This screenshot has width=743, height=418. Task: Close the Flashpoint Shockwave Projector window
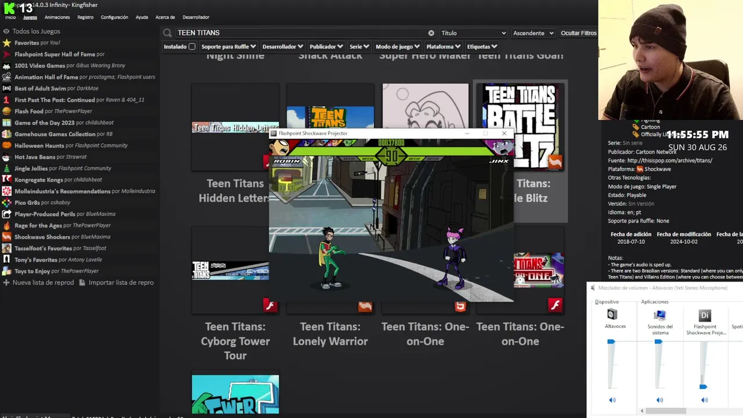coord(504,134)
